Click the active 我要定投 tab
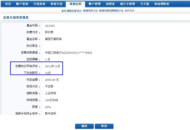This screenshot has width=190, height=130. 75,4
